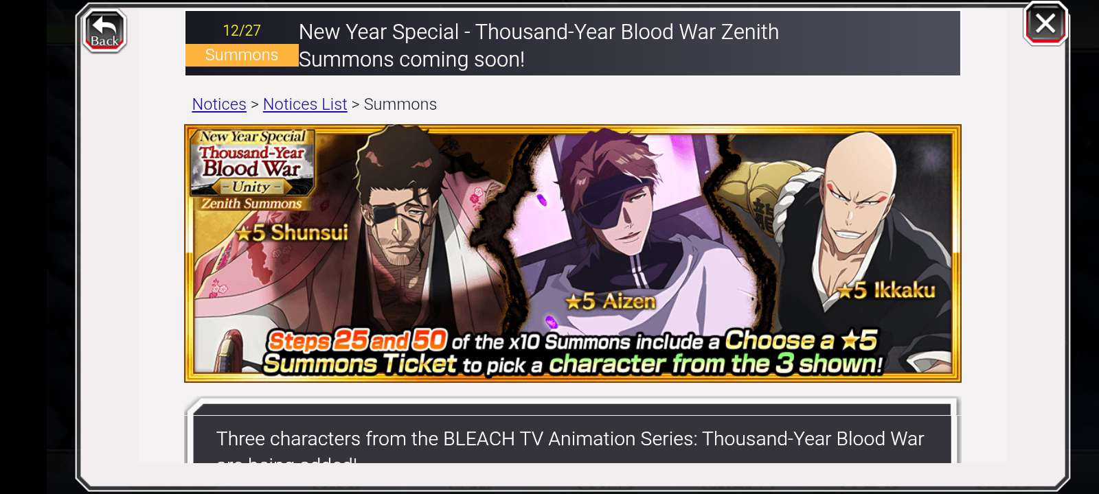
Task: Tap the Back arrow icon
Action: click(104, 31)
